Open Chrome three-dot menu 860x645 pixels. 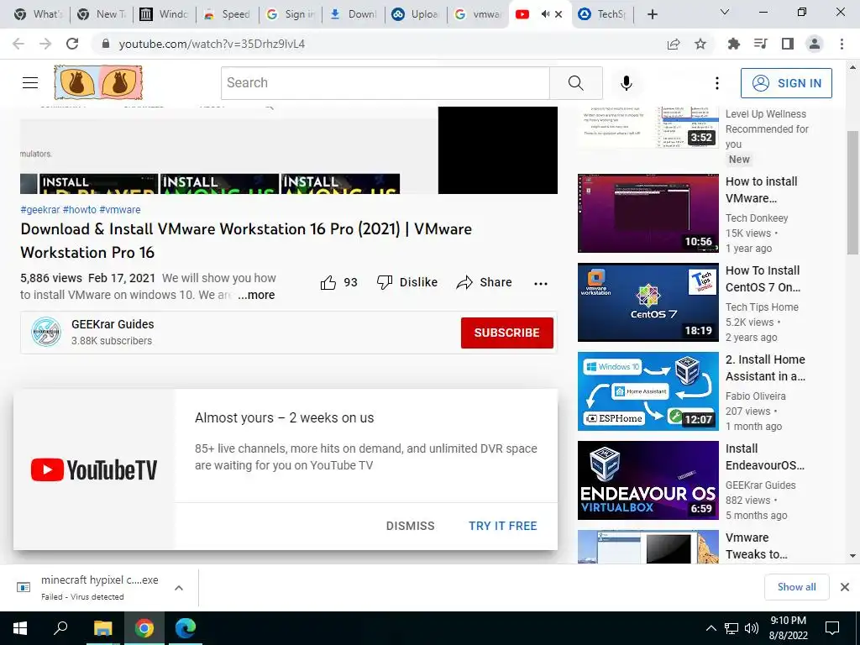(x=842, y=44)
